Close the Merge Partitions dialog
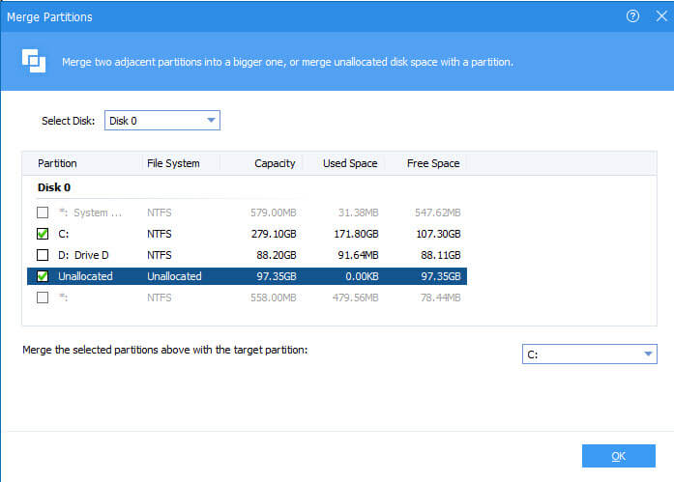Viewport: 674px width, 482px height. (x=660, y=16)
